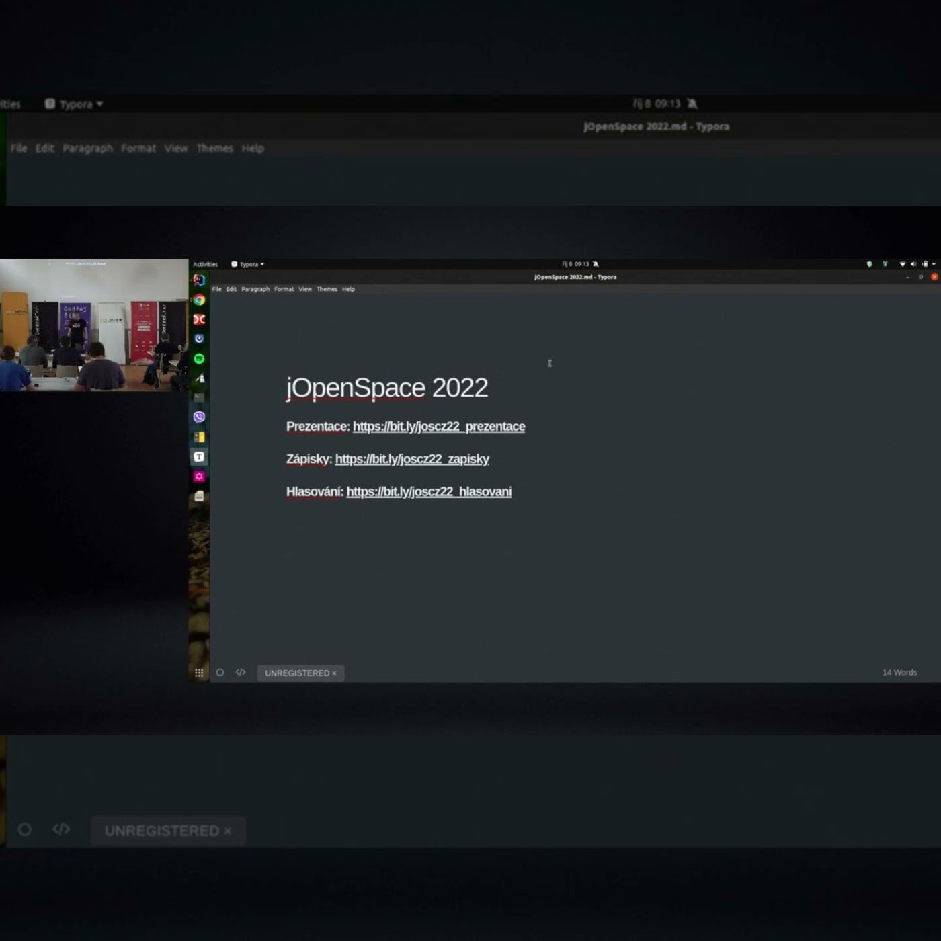Click the word Zápisky: in the document

point(309,459)
